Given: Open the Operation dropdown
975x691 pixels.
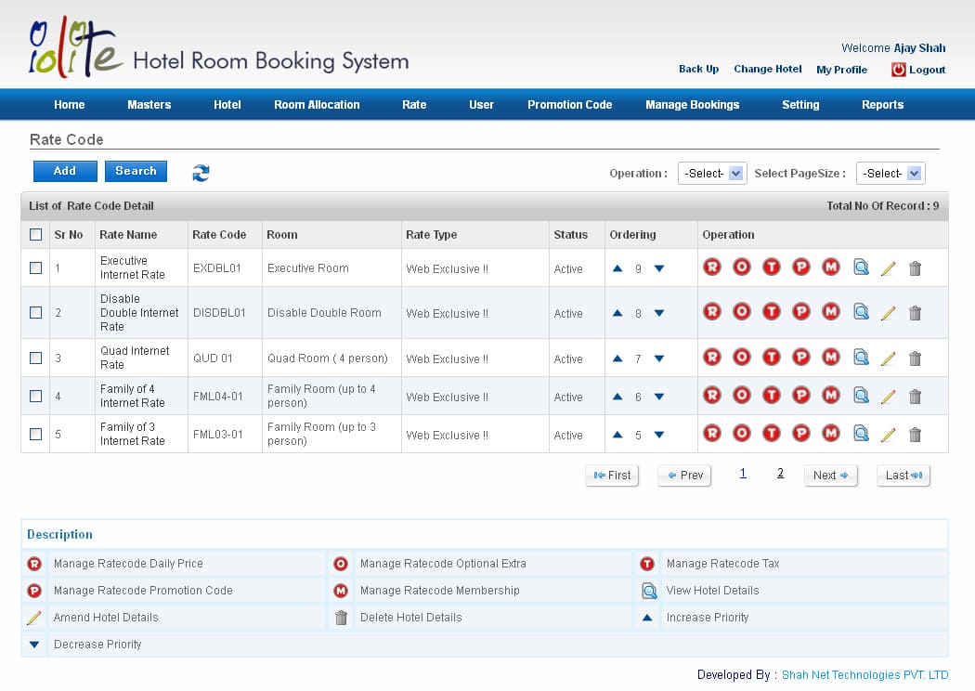Looking at the screenshot, I should click(711, 173).
